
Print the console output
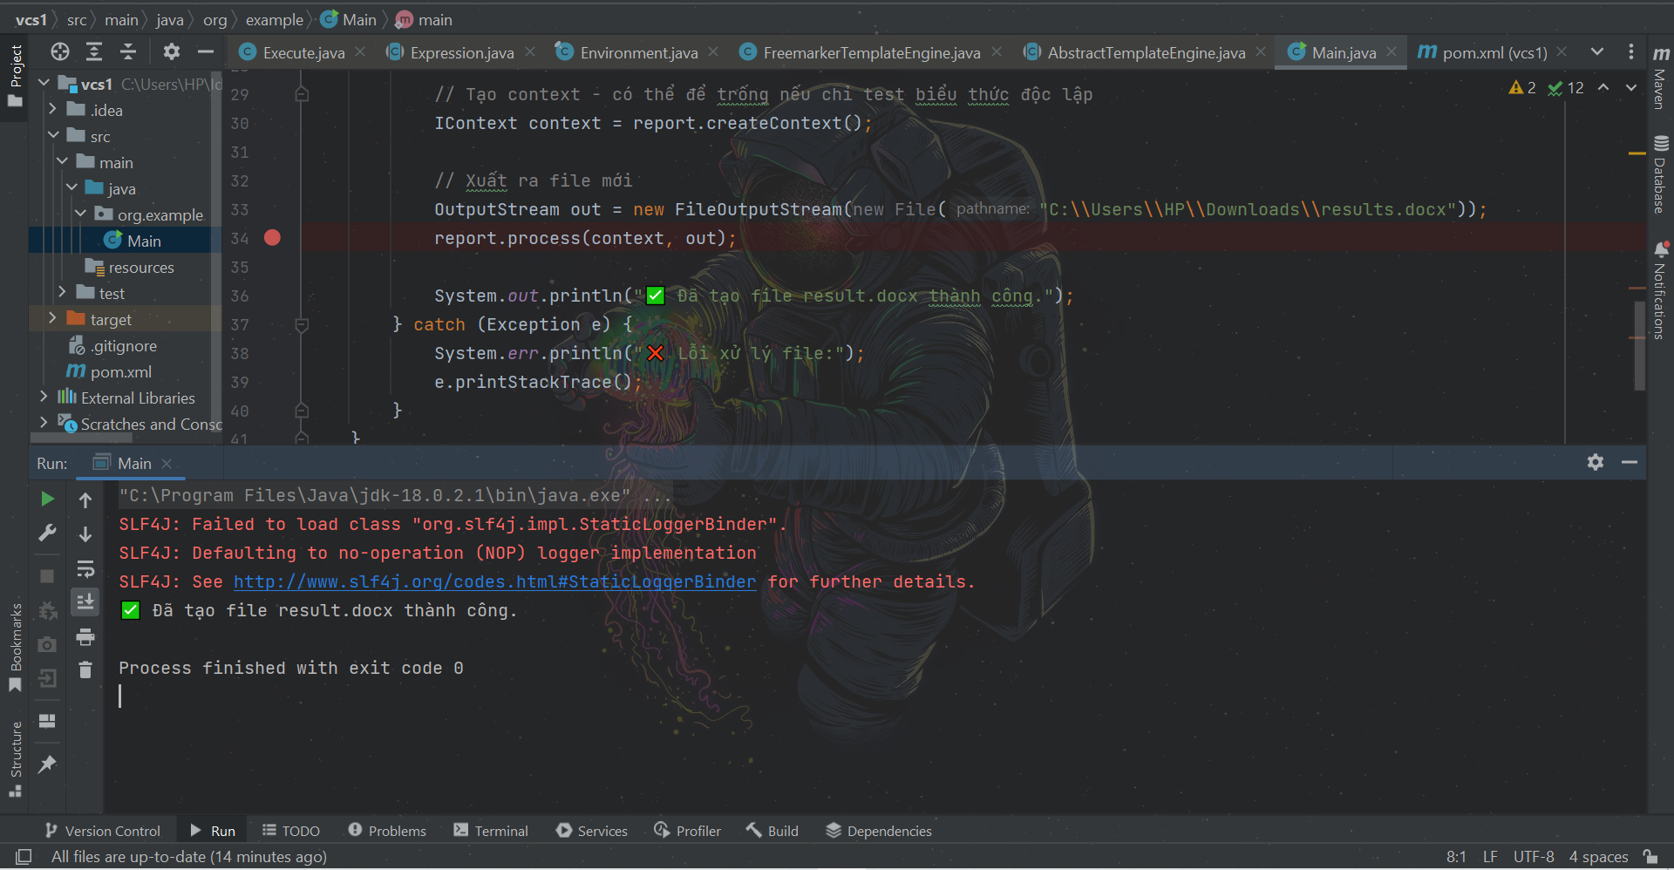(85, 637)
